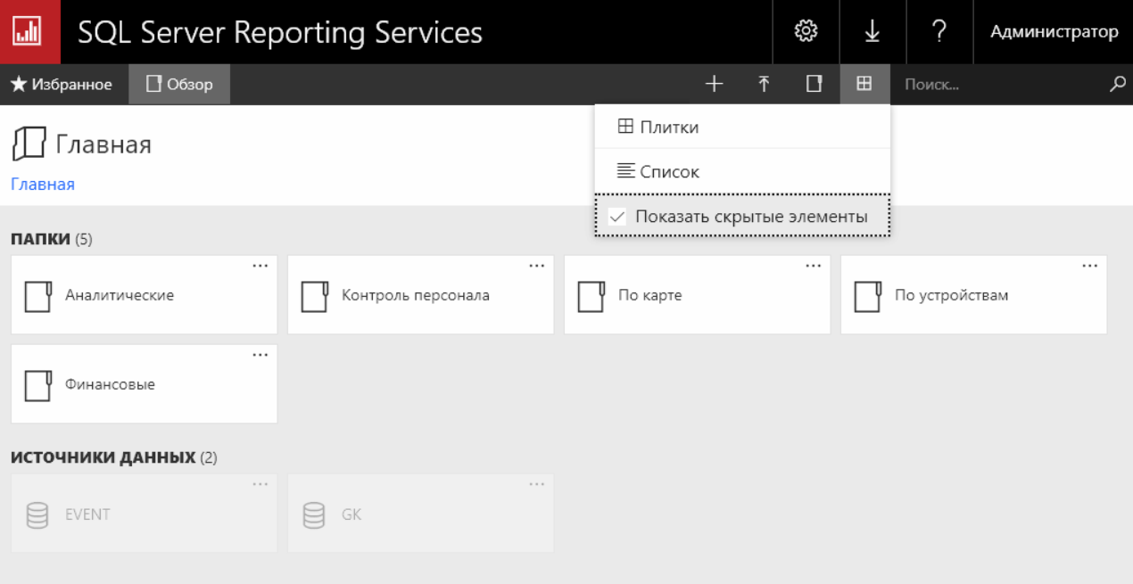The image size is (1133, 584).
Task: Expand ellipsis menu on Аналитические tile
Action: click(x=260, y=266)
